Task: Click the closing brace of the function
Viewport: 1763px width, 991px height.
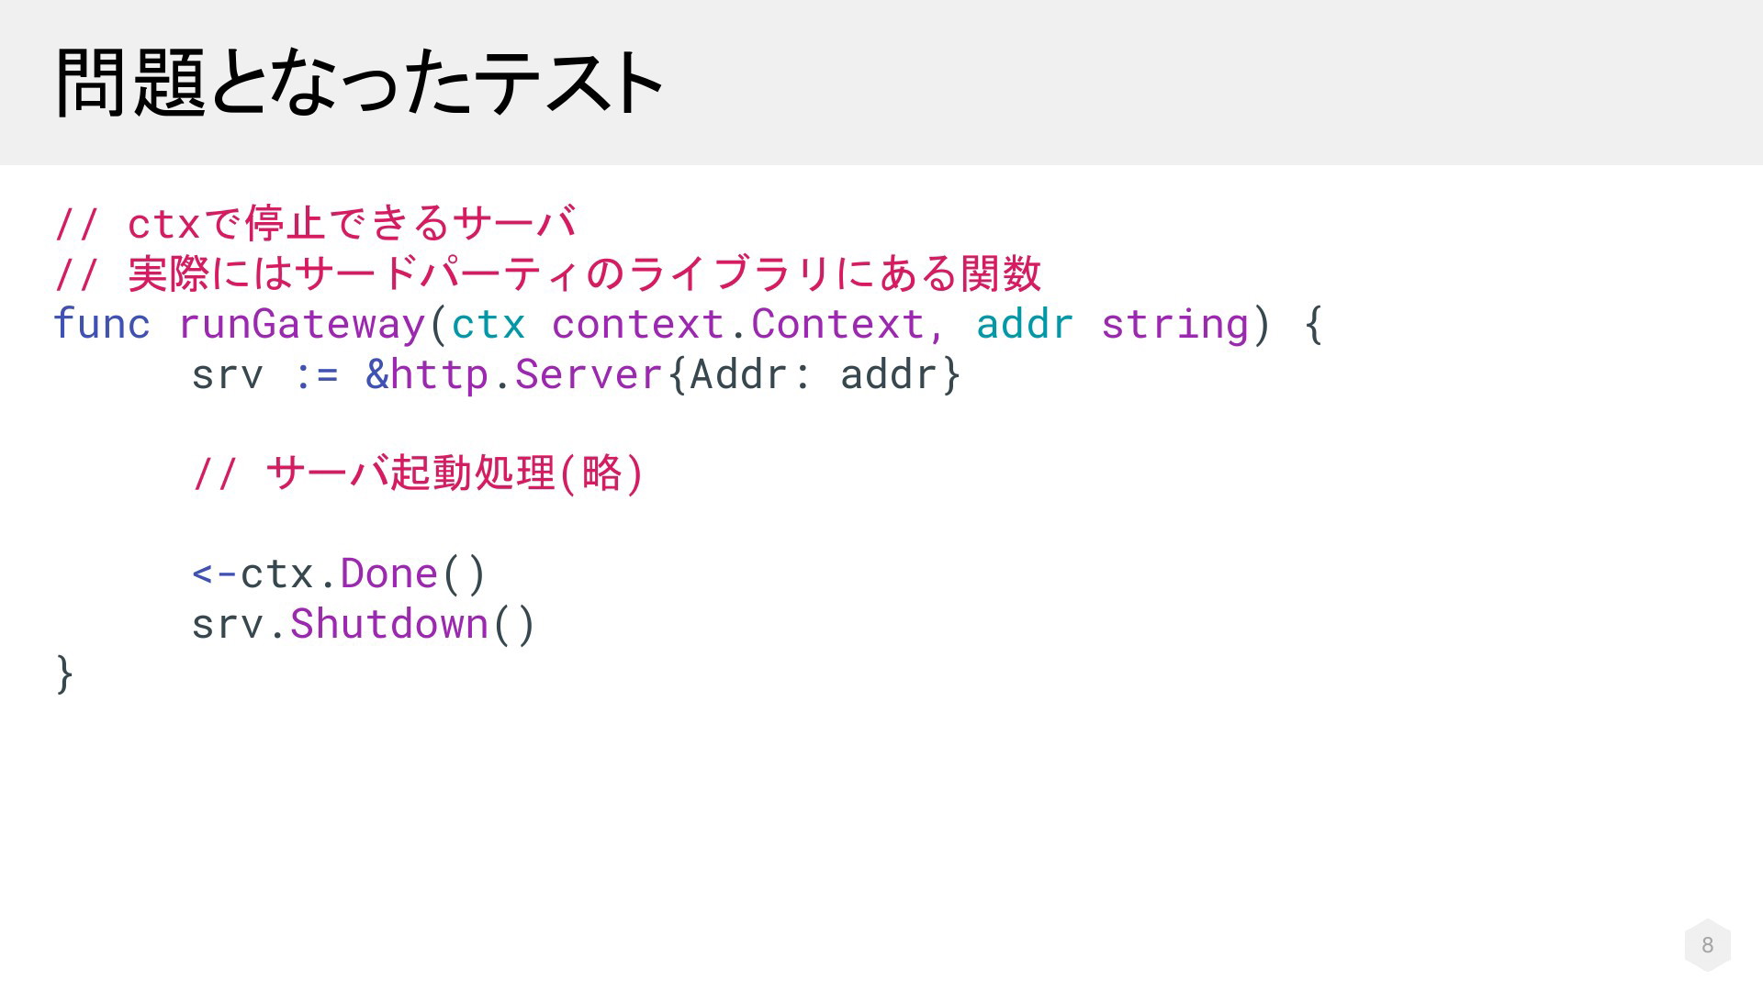Action: click(64, 674)
